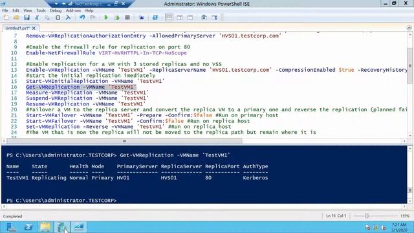Redo the last undone edit

tap(93, 17)
